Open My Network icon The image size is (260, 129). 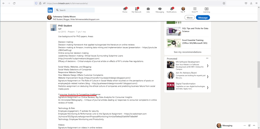tap(136, 9)
